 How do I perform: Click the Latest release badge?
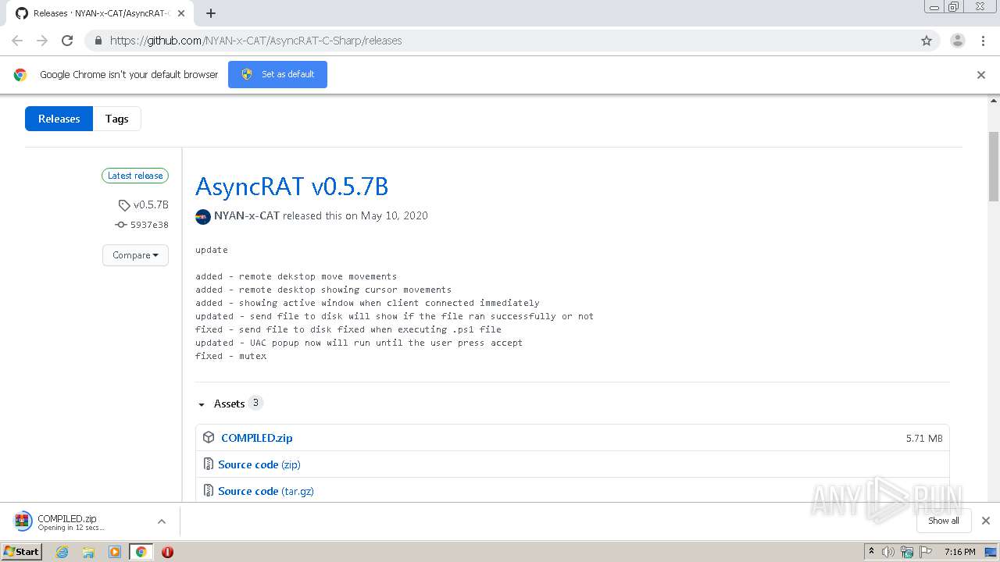pos(135,176)
